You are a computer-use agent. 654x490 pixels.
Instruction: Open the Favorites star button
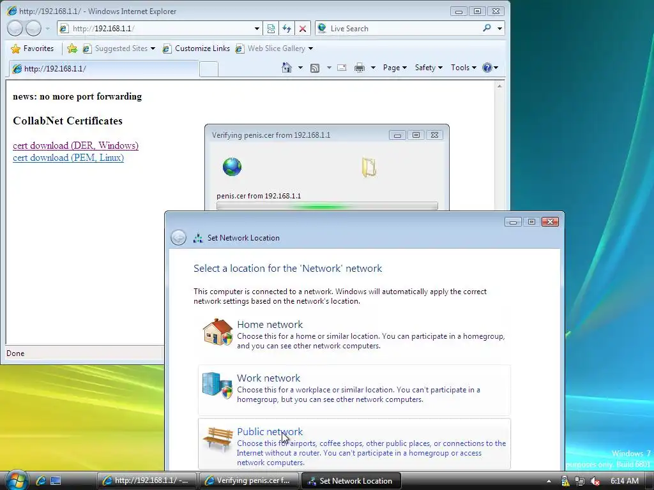click(x=33, y=48)
